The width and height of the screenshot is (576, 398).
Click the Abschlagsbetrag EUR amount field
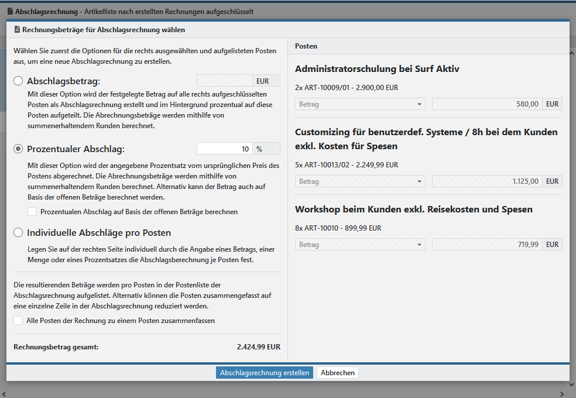pos(225,81)
